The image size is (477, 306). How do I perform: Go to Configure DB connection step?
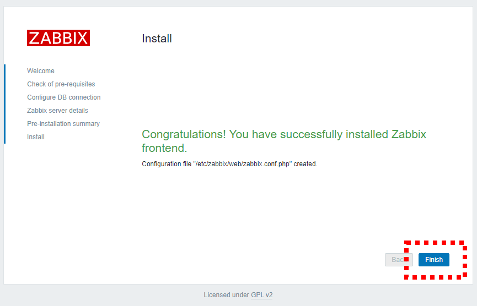pos(64,97)
